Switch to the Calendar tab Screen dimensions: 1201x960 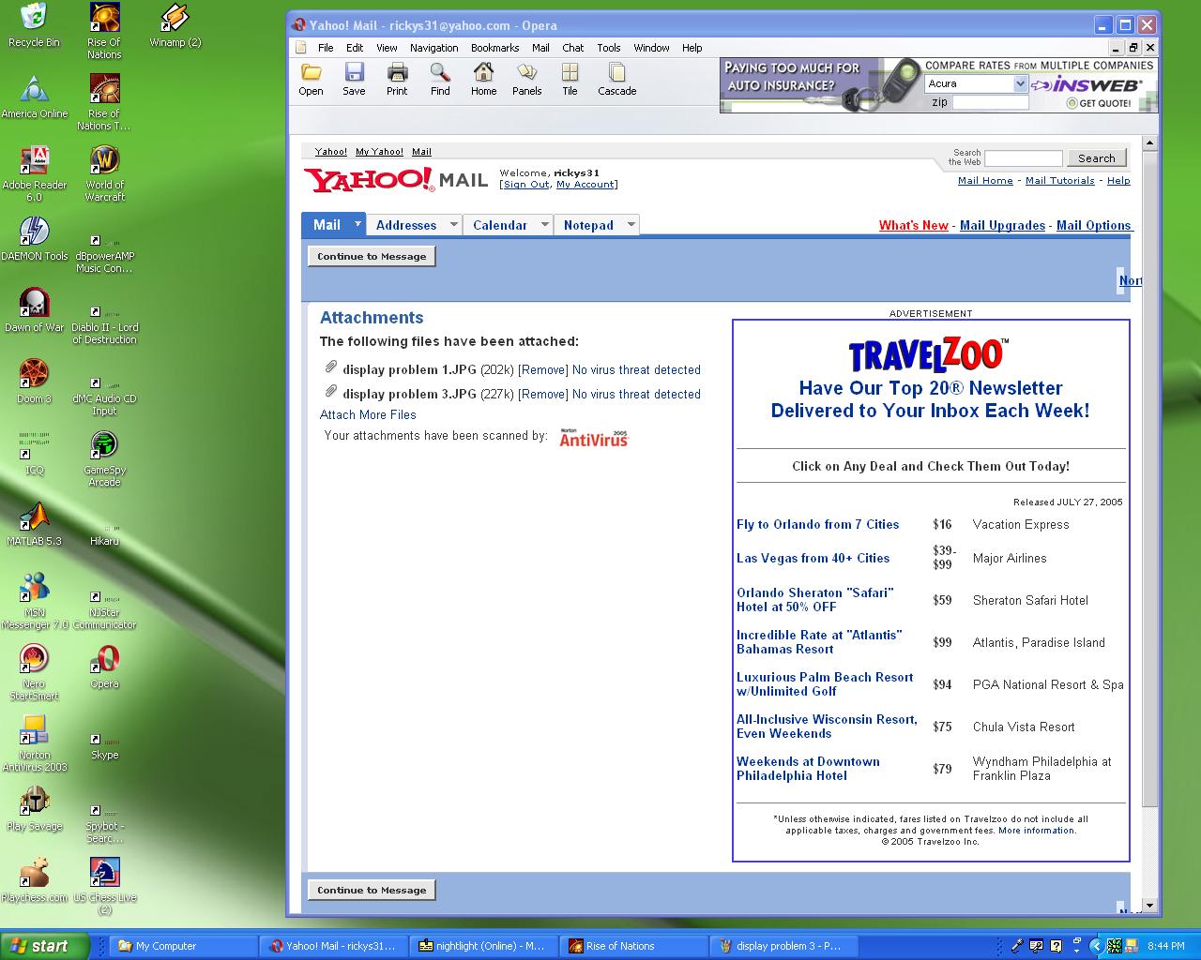(x=500, y=225)
